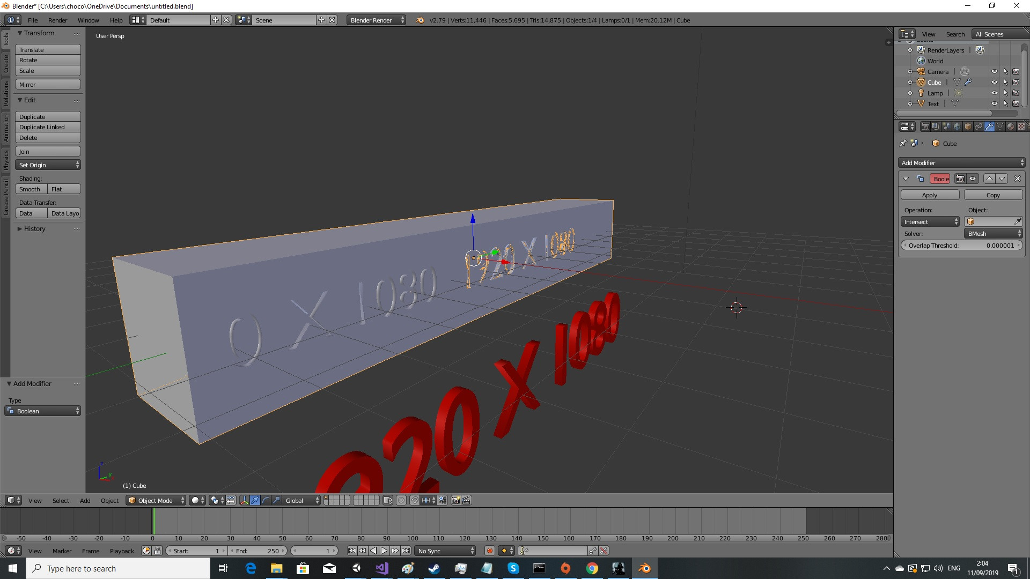
Task: Open Chrome from the Windows taskbar
Action: tap(592, 568)
